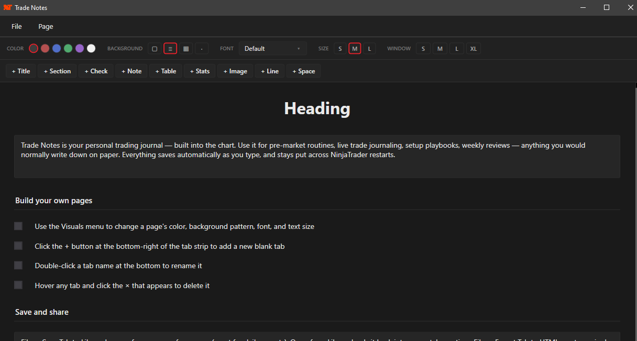Choose the red page color
Screen dimensions: 637x341
pos(45,49)
